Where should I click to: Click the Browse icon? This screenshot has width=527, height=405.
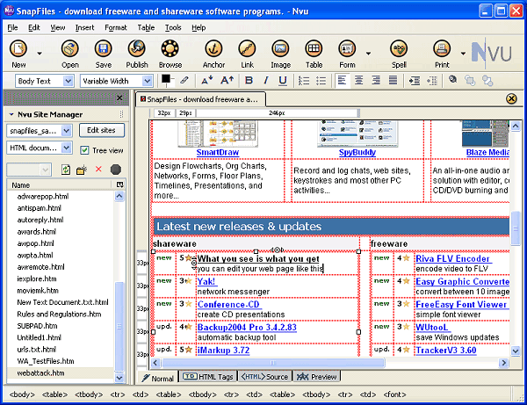click(170, 48)
